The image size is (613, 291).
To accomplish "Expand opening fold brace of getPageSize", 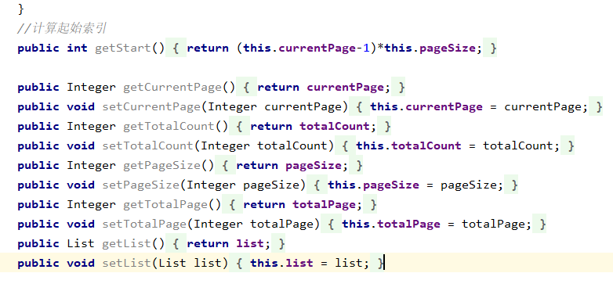I will 225,165.
